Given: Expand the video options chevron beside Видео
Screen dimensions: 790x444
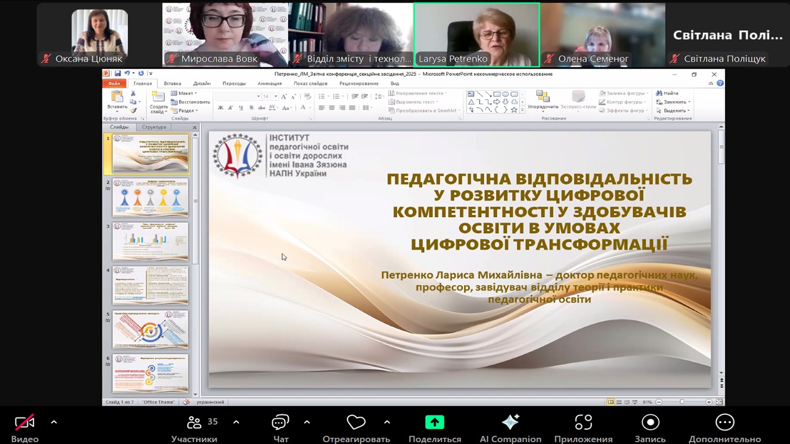Looking at the screenshot, I should pos(54,422).
